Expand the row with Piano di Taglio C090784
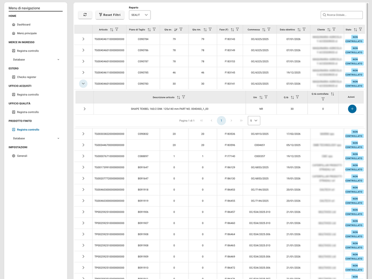 click(x=83, y=39)
